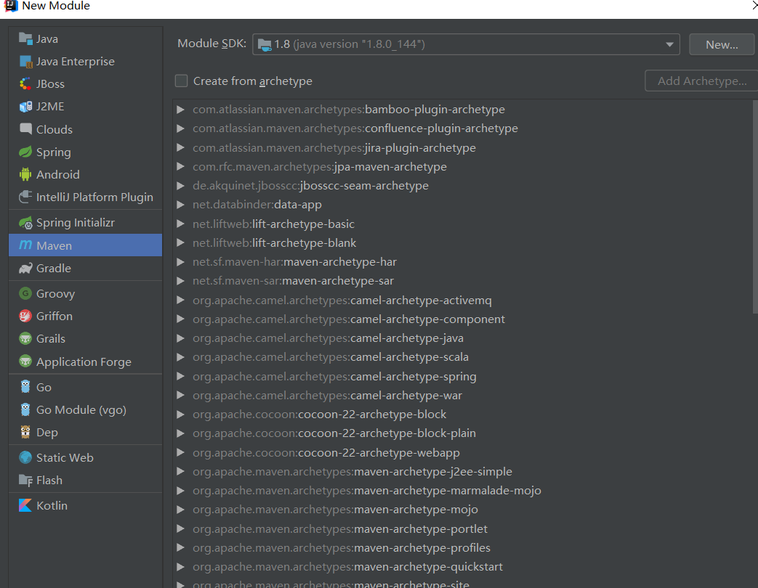Select camel-archetype-spring row text

coord(334,376)
